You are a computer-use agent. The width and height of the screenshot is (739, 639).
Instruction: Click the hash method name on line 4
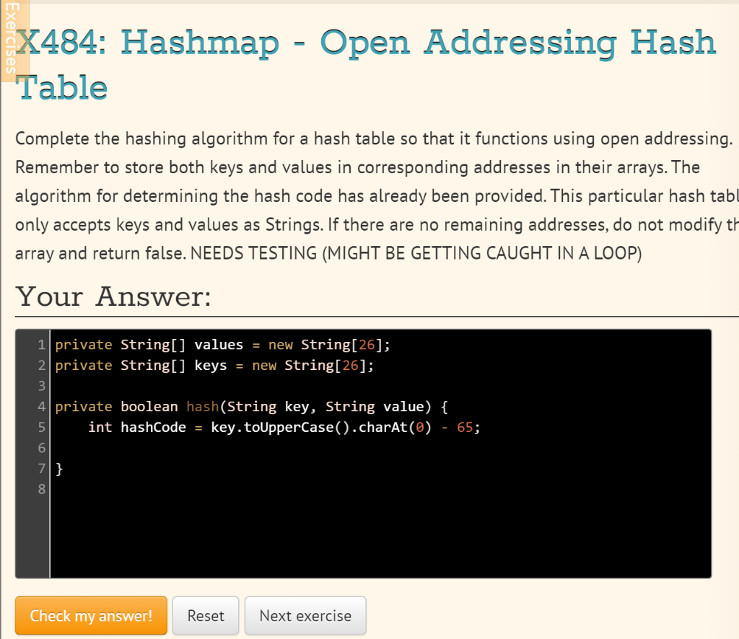pyautogui.click(x=202, y=406)
